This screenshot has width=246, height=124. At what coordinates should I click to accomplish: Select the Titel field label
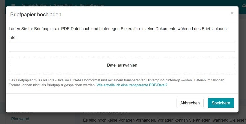[x=12, y=38]
